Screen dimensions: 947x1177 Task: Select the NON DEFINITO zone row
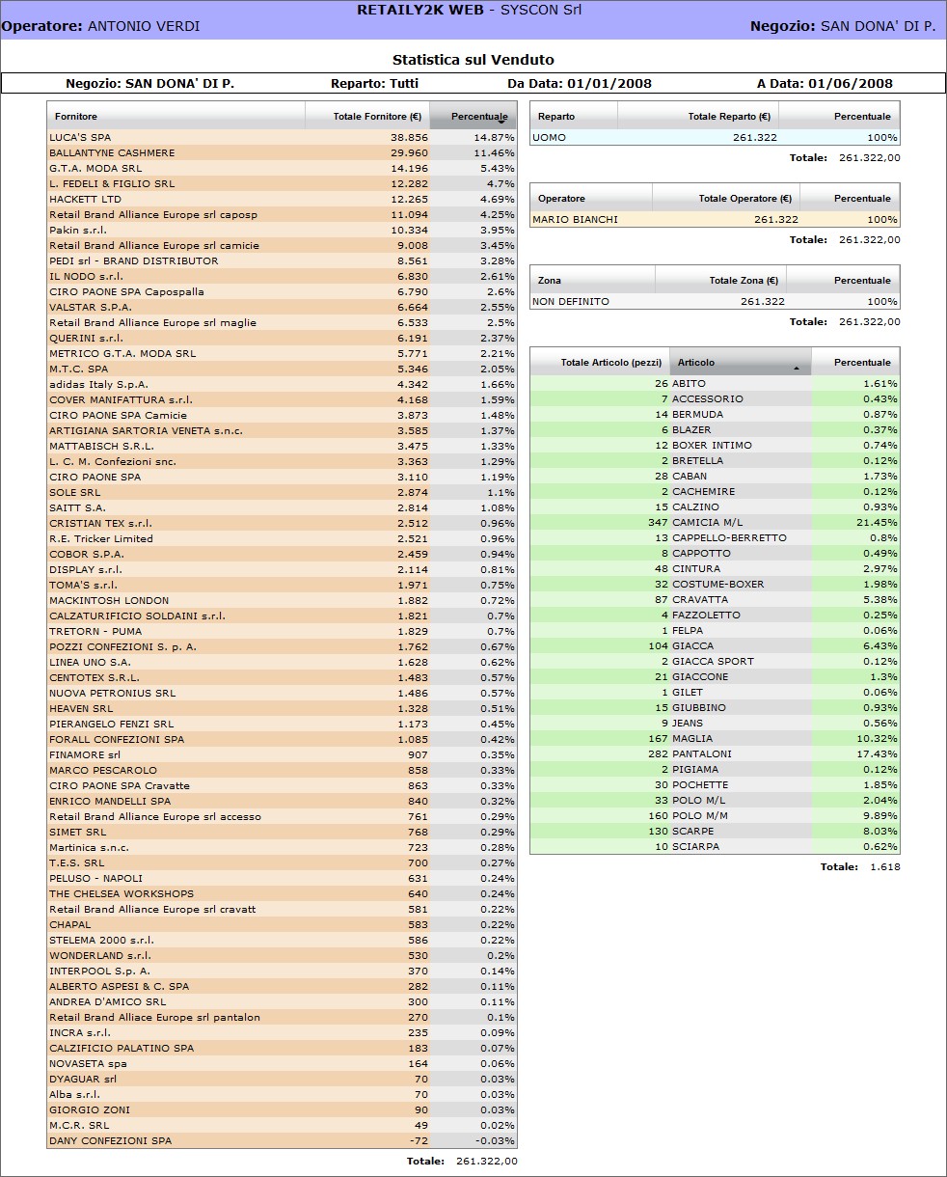(x=715, y=302)
